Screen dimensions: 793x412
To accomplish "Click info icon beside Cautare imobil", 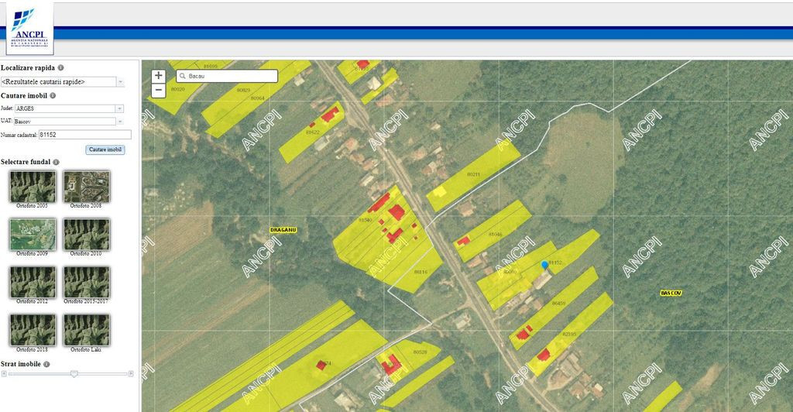I will [x=53, y=95].
